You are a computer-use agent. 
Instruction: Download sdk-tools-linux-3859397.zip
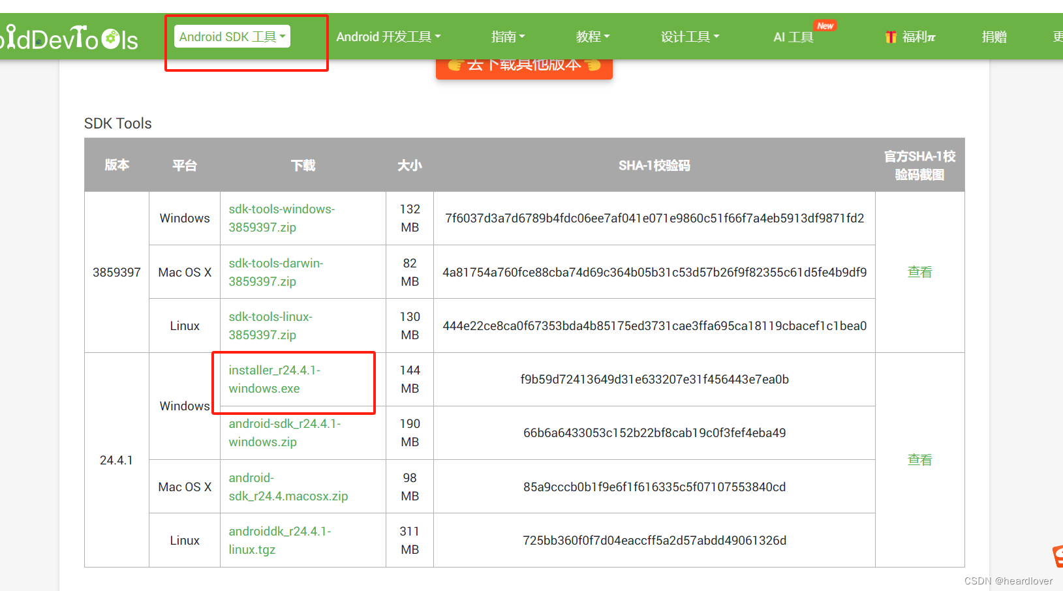click(x=270, y=326)
